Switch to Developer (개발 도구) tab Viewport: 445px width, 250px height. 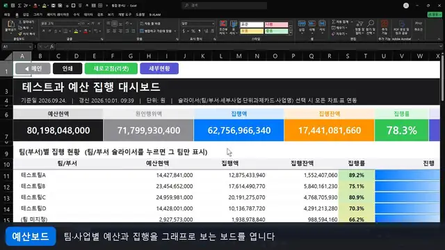125,15
